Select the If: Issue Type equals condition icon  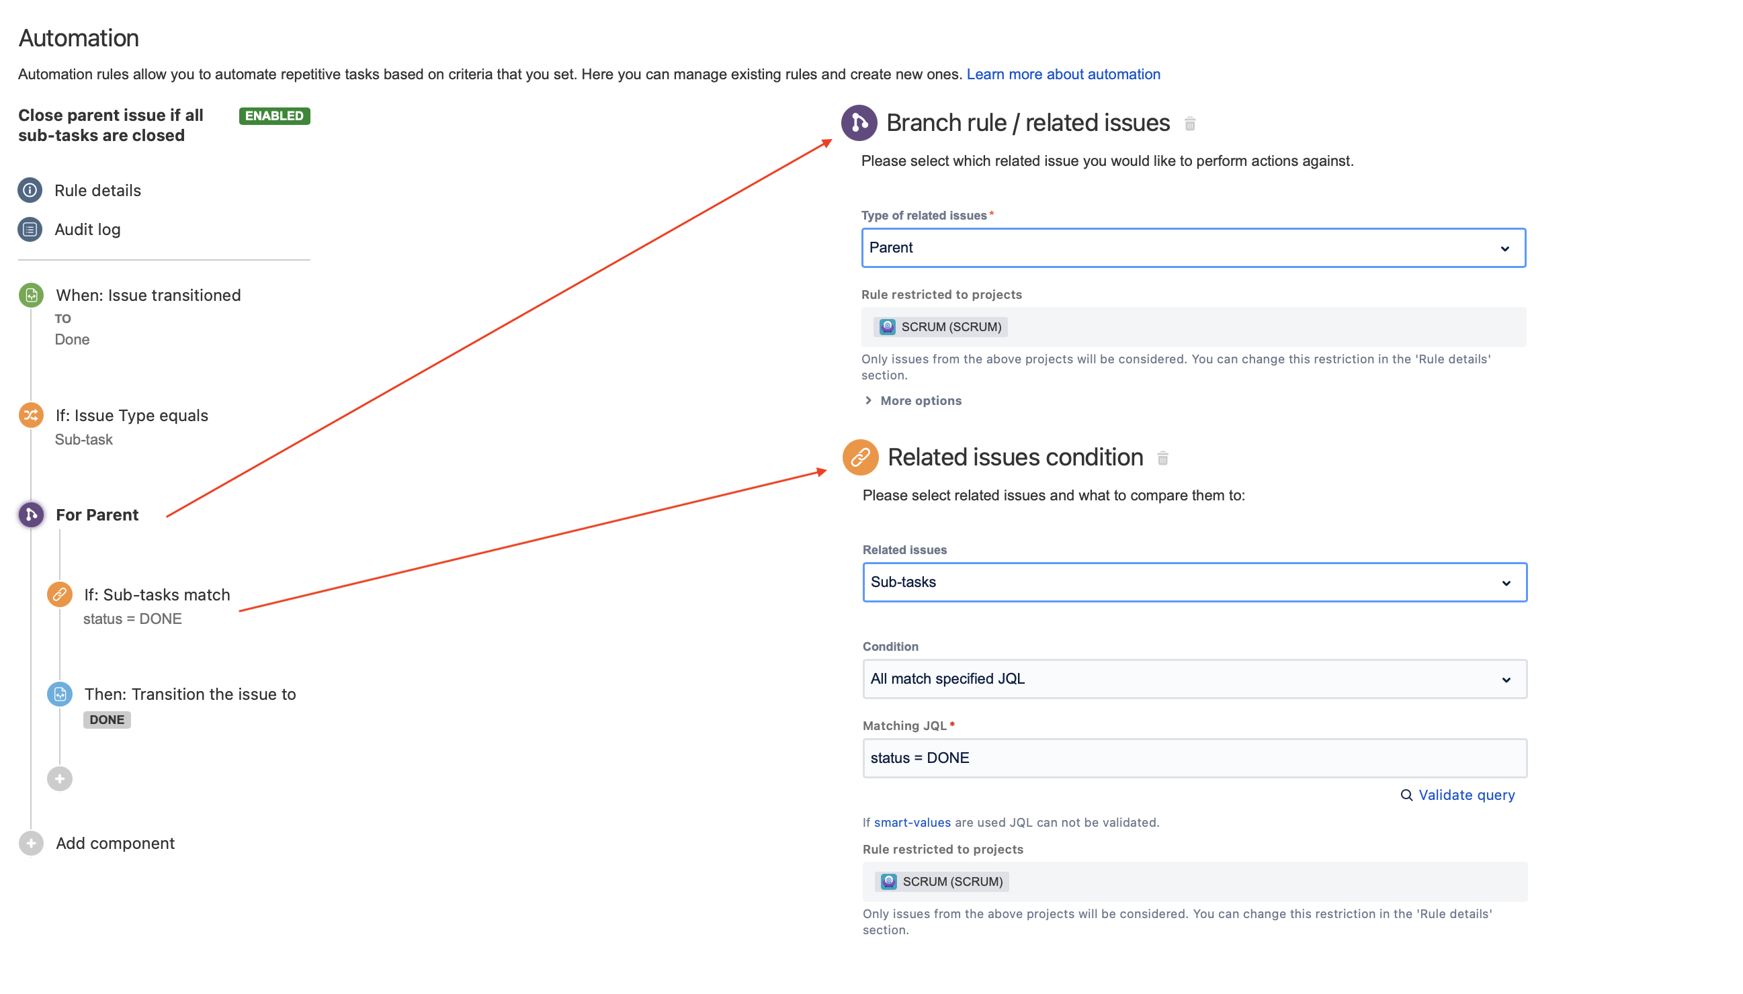[x=30, y=414]
